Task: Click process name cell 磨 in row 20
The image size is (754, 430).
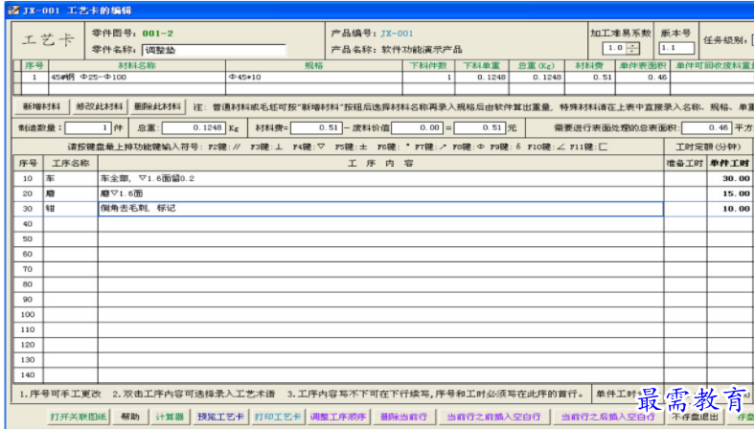Action: (x=70, y=193)
